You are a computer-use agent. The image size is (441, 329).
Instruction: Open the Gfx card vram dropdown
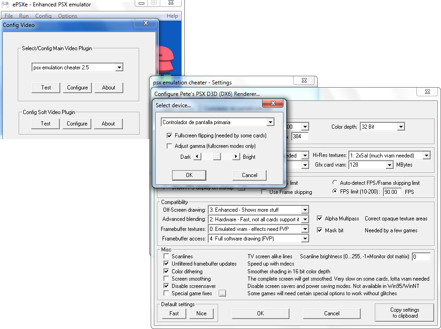389,165
